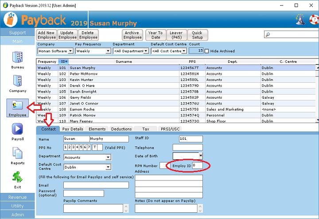Open the Reports icon
The height and width of the screenshot is (219, 319).
tap(17, 154)
